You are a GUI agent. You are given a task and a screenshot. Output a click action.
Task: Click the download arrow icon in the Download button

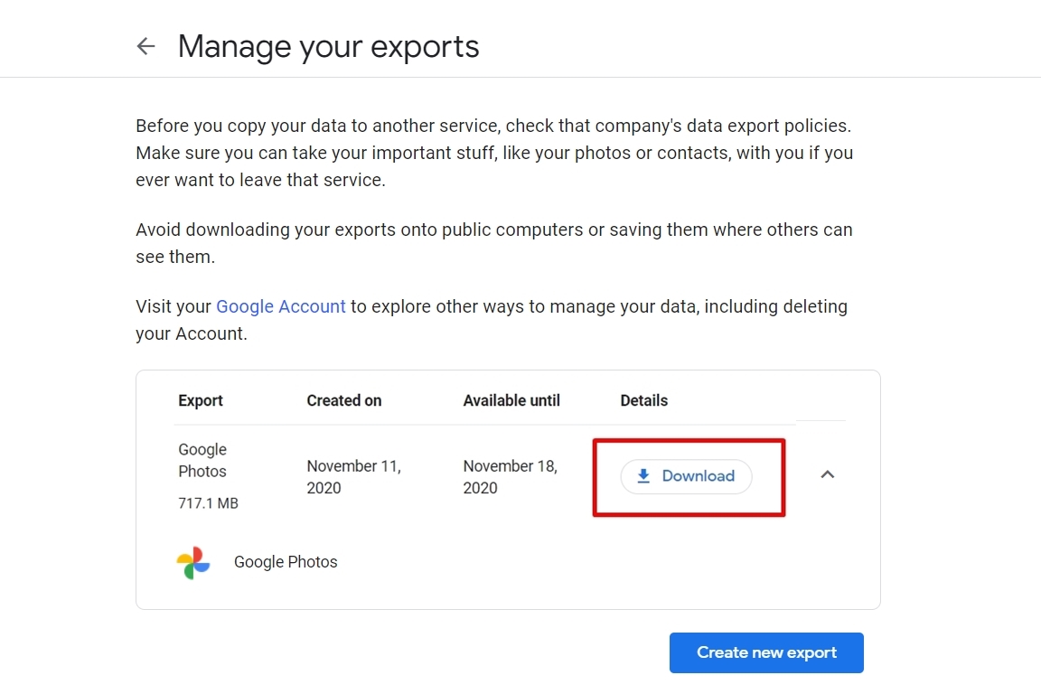coord(643,476)
